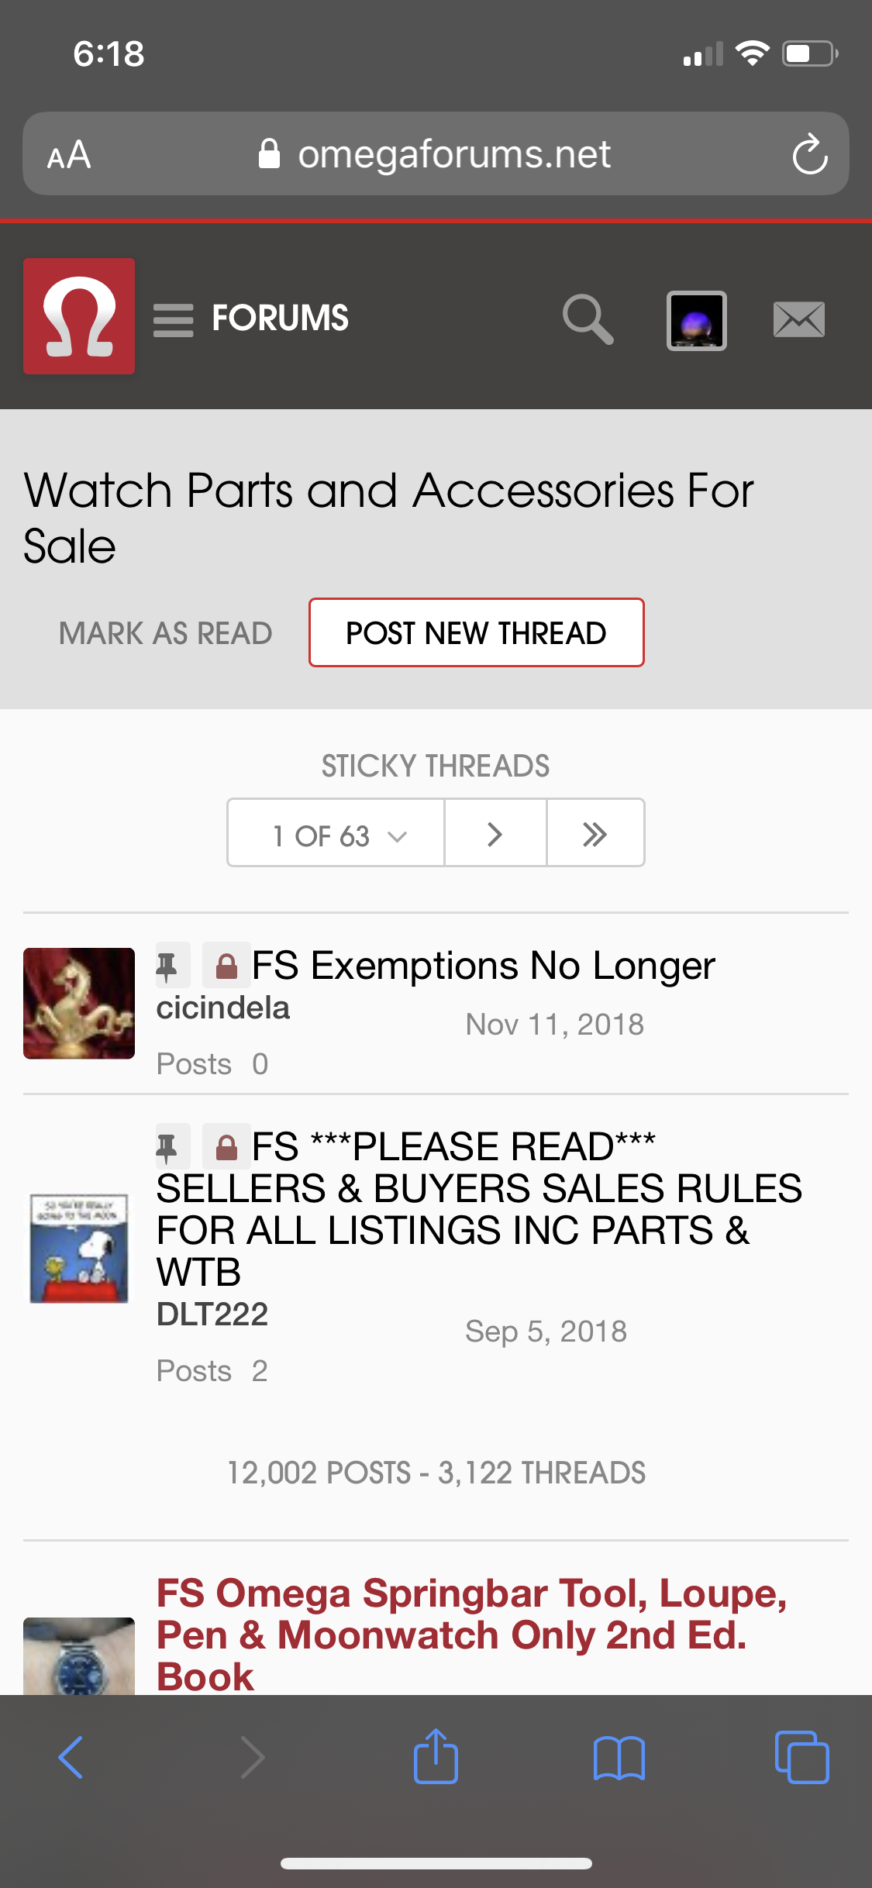Viewport: 872px width, 1888px height.
Task: Open FS Exemptions No Longer thread
Action: coord(483,966)
